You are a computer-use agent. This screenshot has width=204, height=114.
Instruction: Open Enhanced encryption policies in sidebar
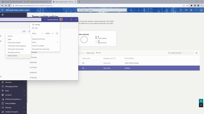click(x=13, y=99)
